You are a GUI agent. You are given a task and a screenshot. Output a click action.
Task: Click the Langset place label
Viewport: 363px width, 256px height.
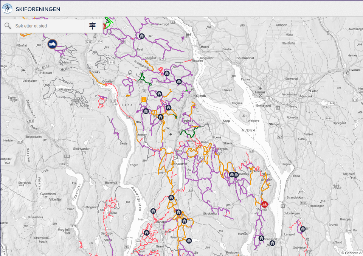click(290, 234)
